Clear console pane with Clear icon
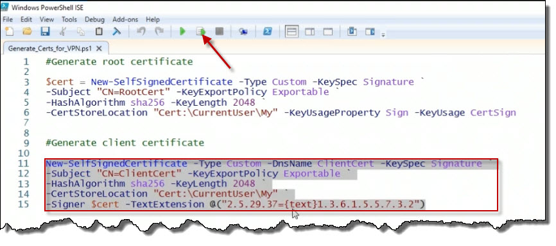The image size is (556, 246). click(117, 31)
